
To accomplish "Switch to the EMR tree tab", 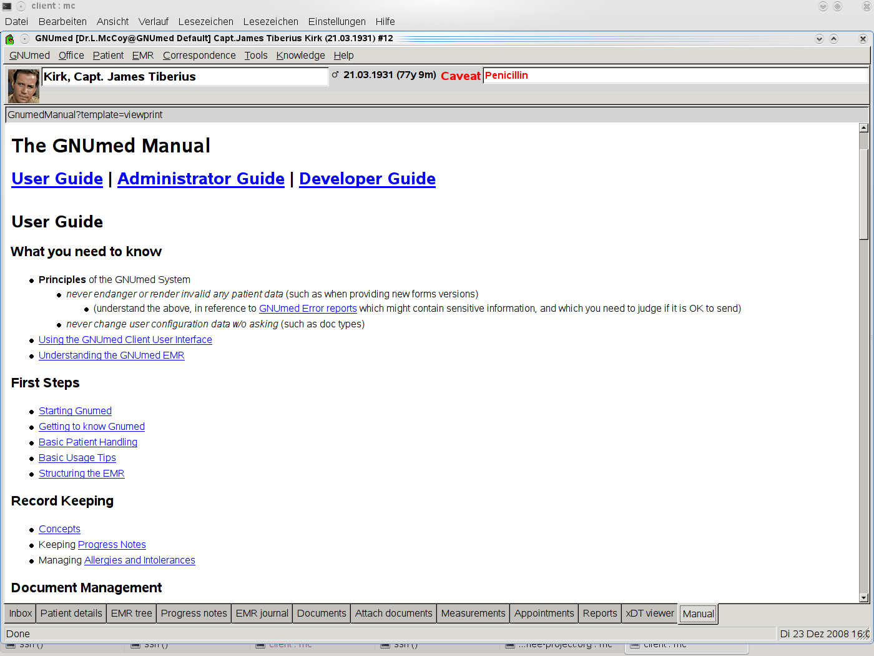I will 131,613.
